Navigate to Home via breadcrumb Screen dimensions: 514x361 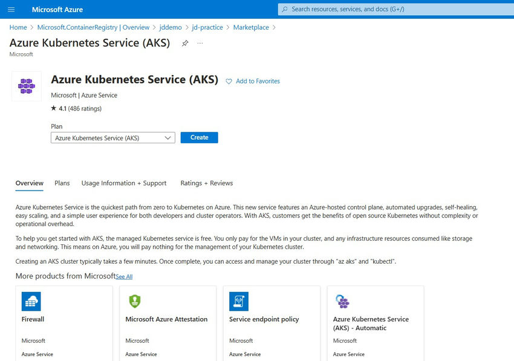18,27
